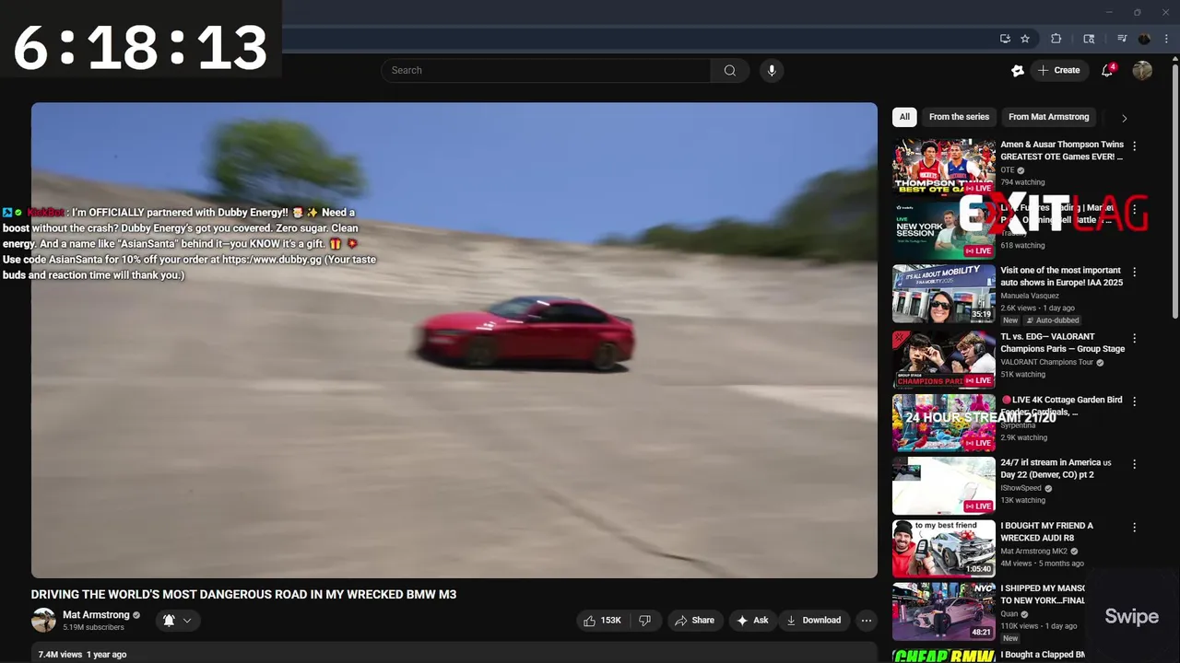Viewport: 1180px width, 663px height.
Task: Click the '7.4M views 1 year ago' text
Action: [82, 655]
